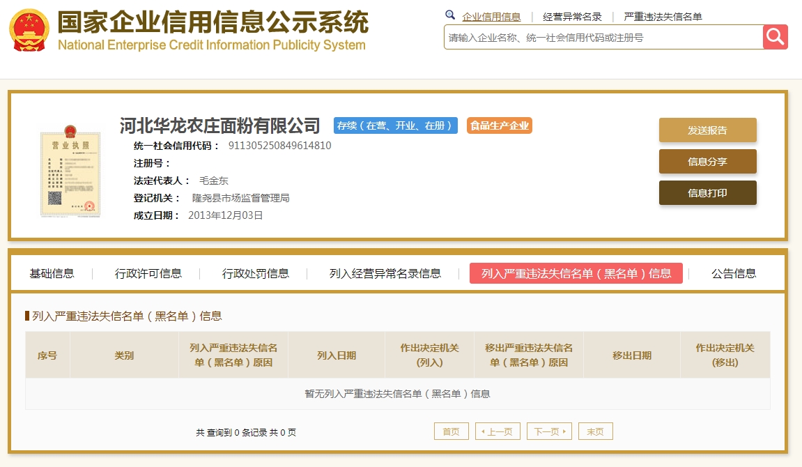Click the 列入日期 column header
This screenshot has width=802, height=467.
click(337, 355)
